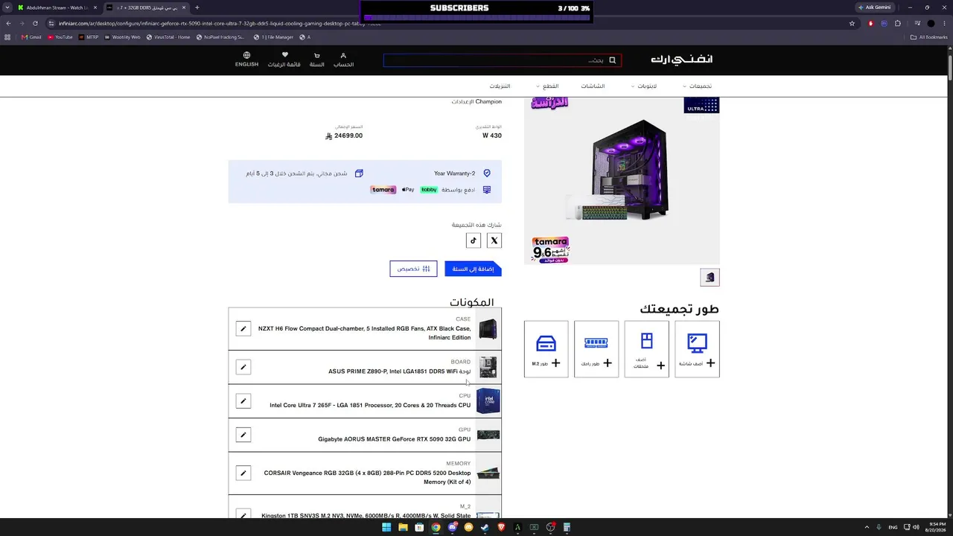Reload the page in Chrome
Screen dimensions: 953x536
(35, 23)
